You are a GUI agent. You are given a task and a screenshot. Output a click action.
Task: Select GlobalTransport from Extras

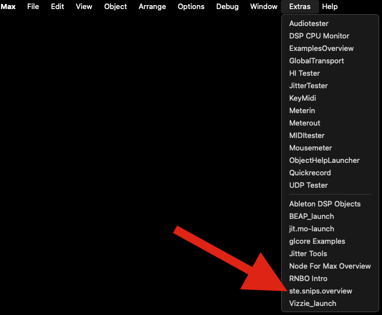[x=316, y=61]
